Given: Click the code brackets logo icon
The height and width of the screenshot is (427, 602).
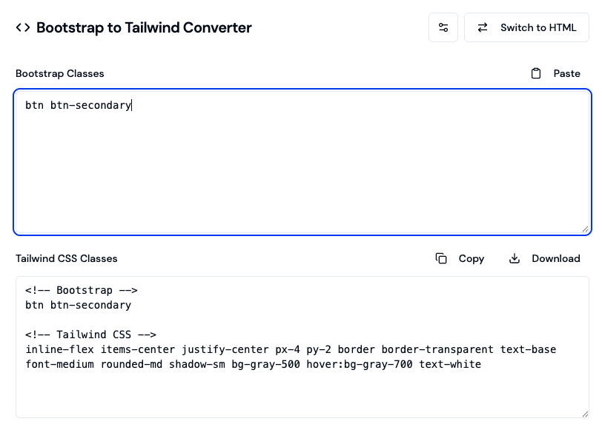Looking at the screenshot, I should 23,28.
